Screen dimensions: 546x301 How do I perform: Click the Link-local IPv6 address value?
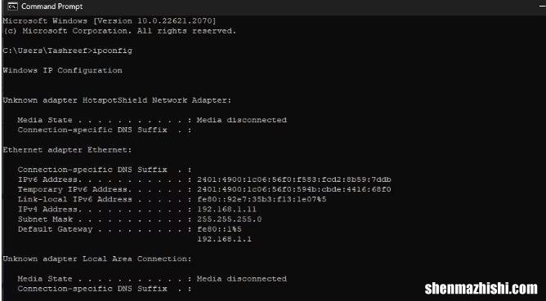coord(262,200)
